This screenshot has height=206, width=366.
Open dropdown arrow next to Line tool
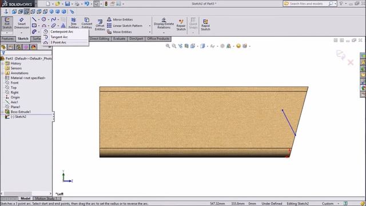[39, 19]
